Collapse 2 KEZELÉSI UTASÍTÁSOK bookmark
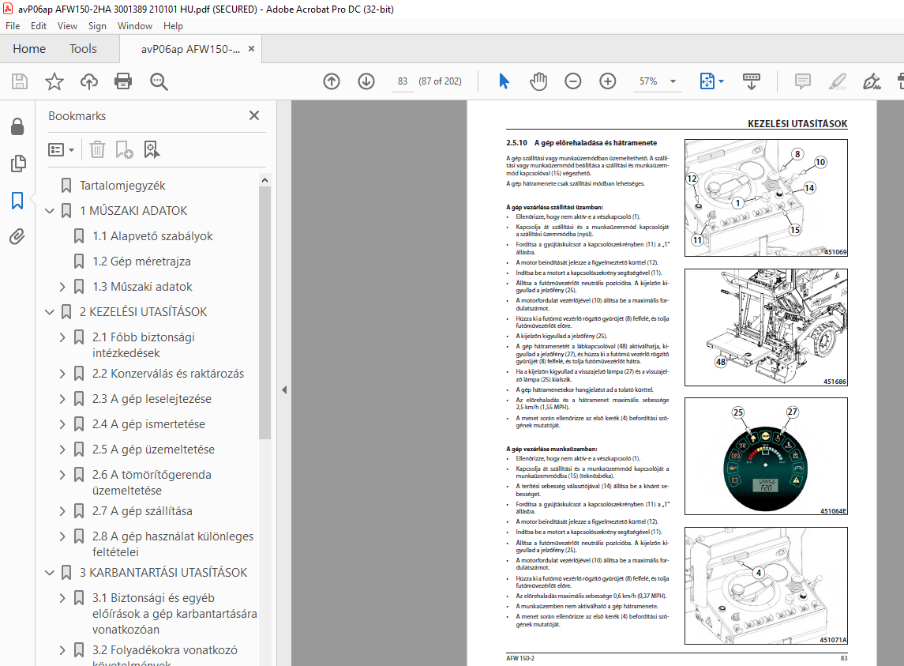 click(x=50, y=312)
